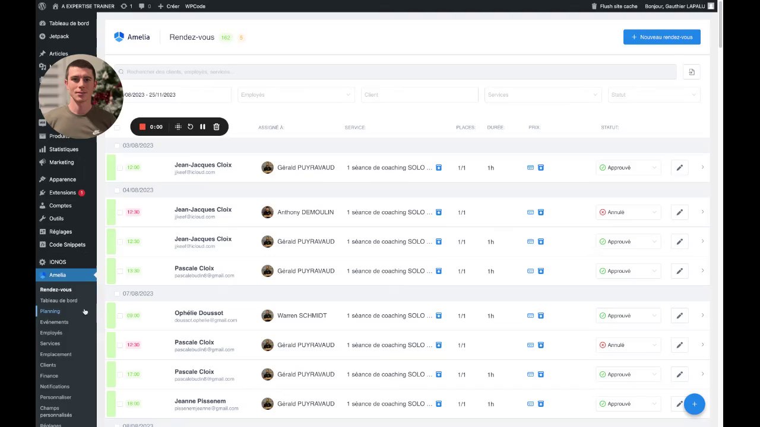Open Planning in Amelia submenu
Screen dimensions: 760x427
[50, 311]
